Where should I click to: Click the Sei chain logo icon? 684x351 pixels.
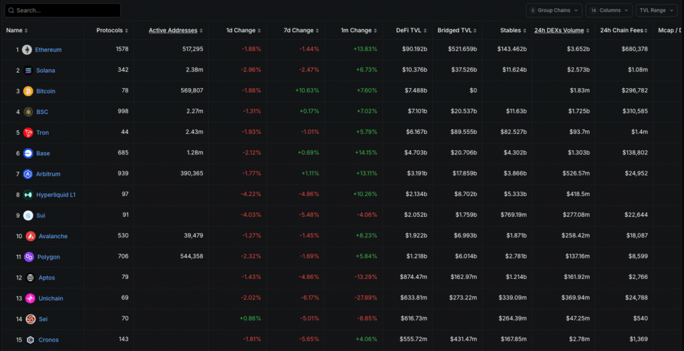click(31, 319)
